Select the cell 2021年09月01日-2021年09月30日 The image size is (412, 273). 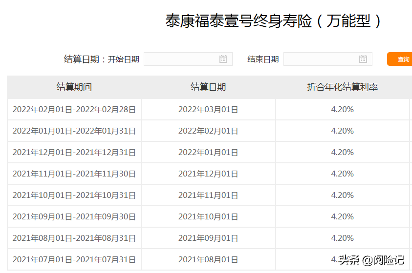pos(74,217)
